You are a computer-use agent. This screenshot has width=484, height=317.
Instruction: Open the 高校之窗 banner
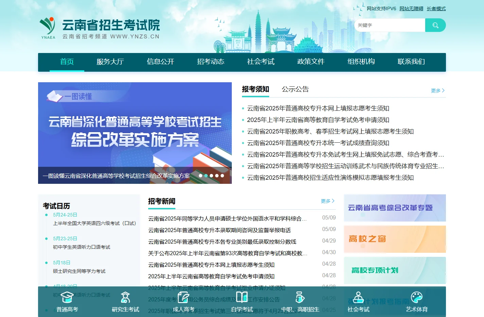coord(395,239)
